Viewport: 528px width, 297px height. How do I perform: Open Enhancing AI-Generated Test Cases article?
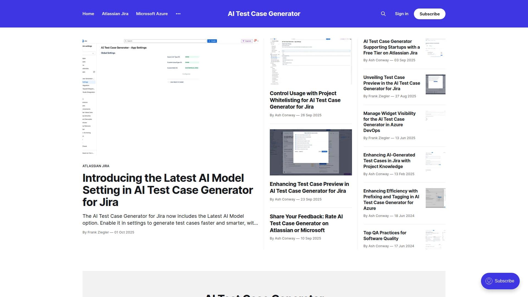[389, 161]
